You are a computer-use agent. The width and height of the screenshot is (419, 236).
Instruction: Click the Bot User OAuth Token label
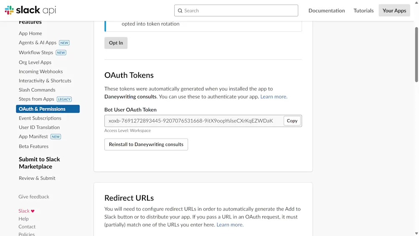[130, 110]
